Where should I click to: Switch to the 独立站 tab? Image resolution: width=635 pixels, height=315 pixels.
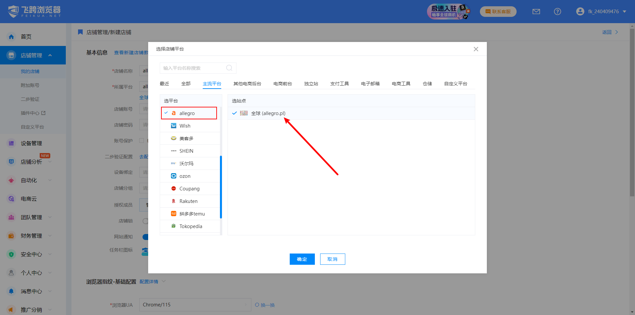pyautogui.click(x=311, y=84)
